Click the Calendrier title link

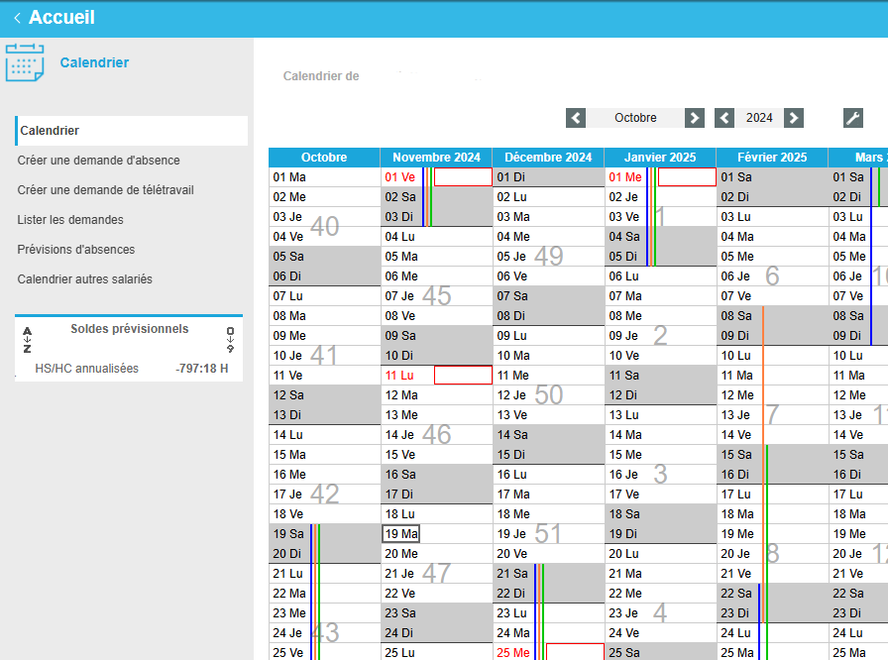point(94,62)
